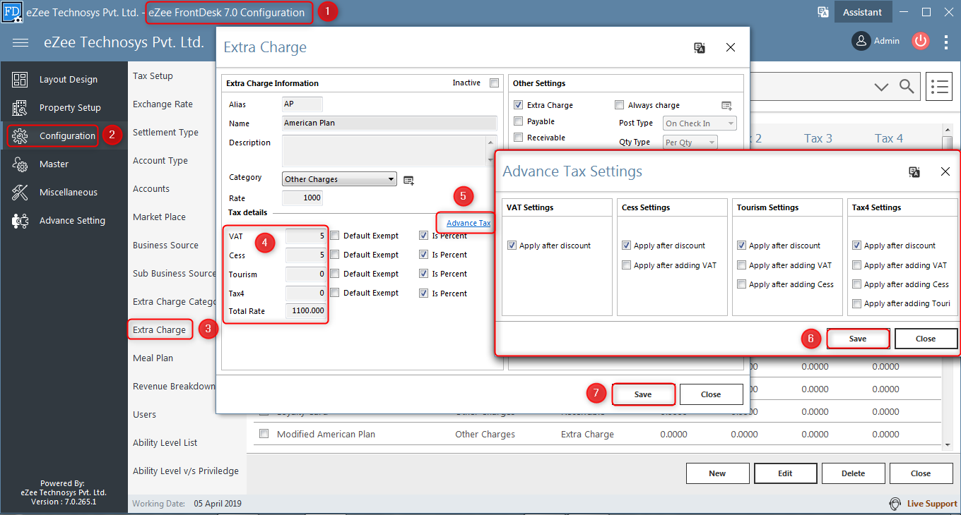Click the Miscellaneous tools icon
961x515 pixels.
coord(20,193)
